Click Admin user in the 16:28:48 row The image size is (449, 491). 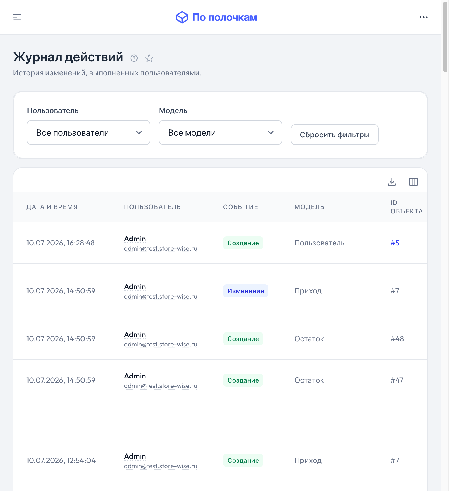click(135, 239)
